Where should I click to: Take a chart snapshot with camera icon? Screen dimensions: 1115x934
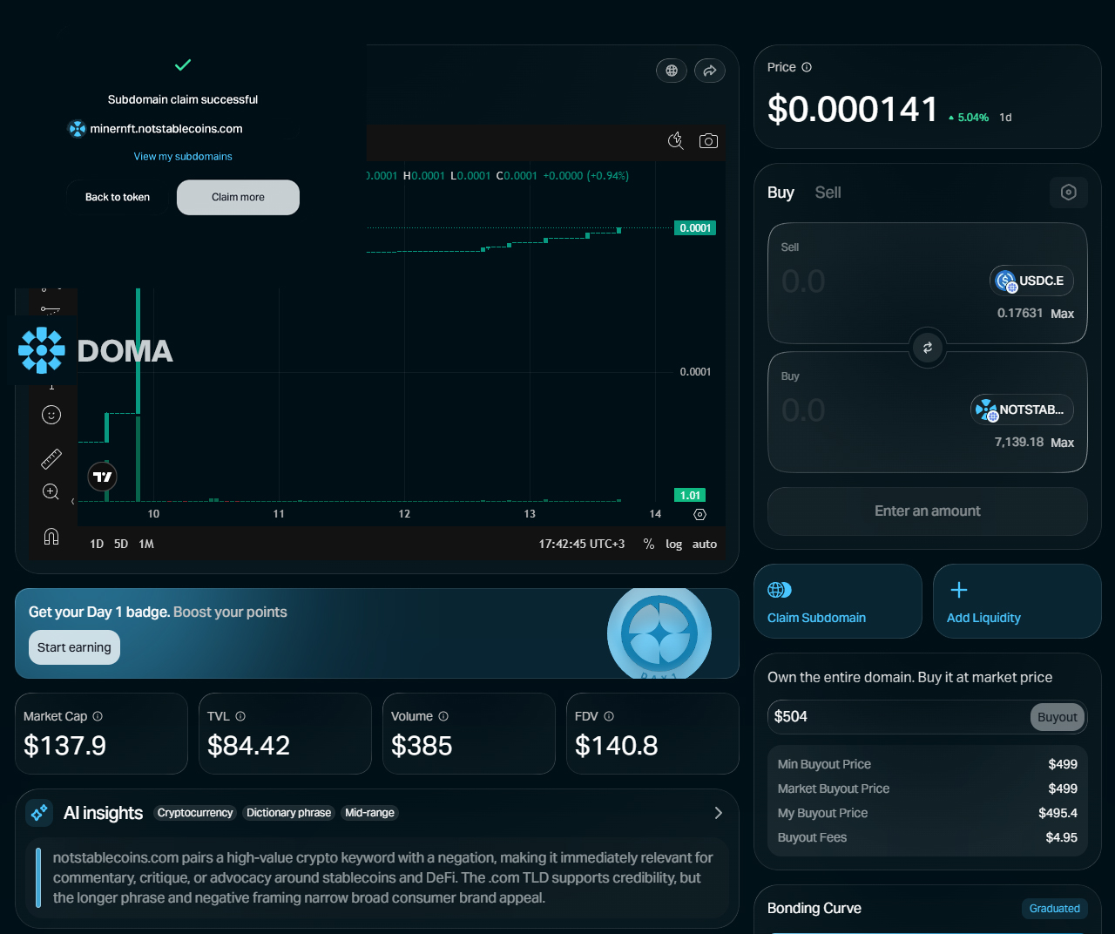(708, 141)
